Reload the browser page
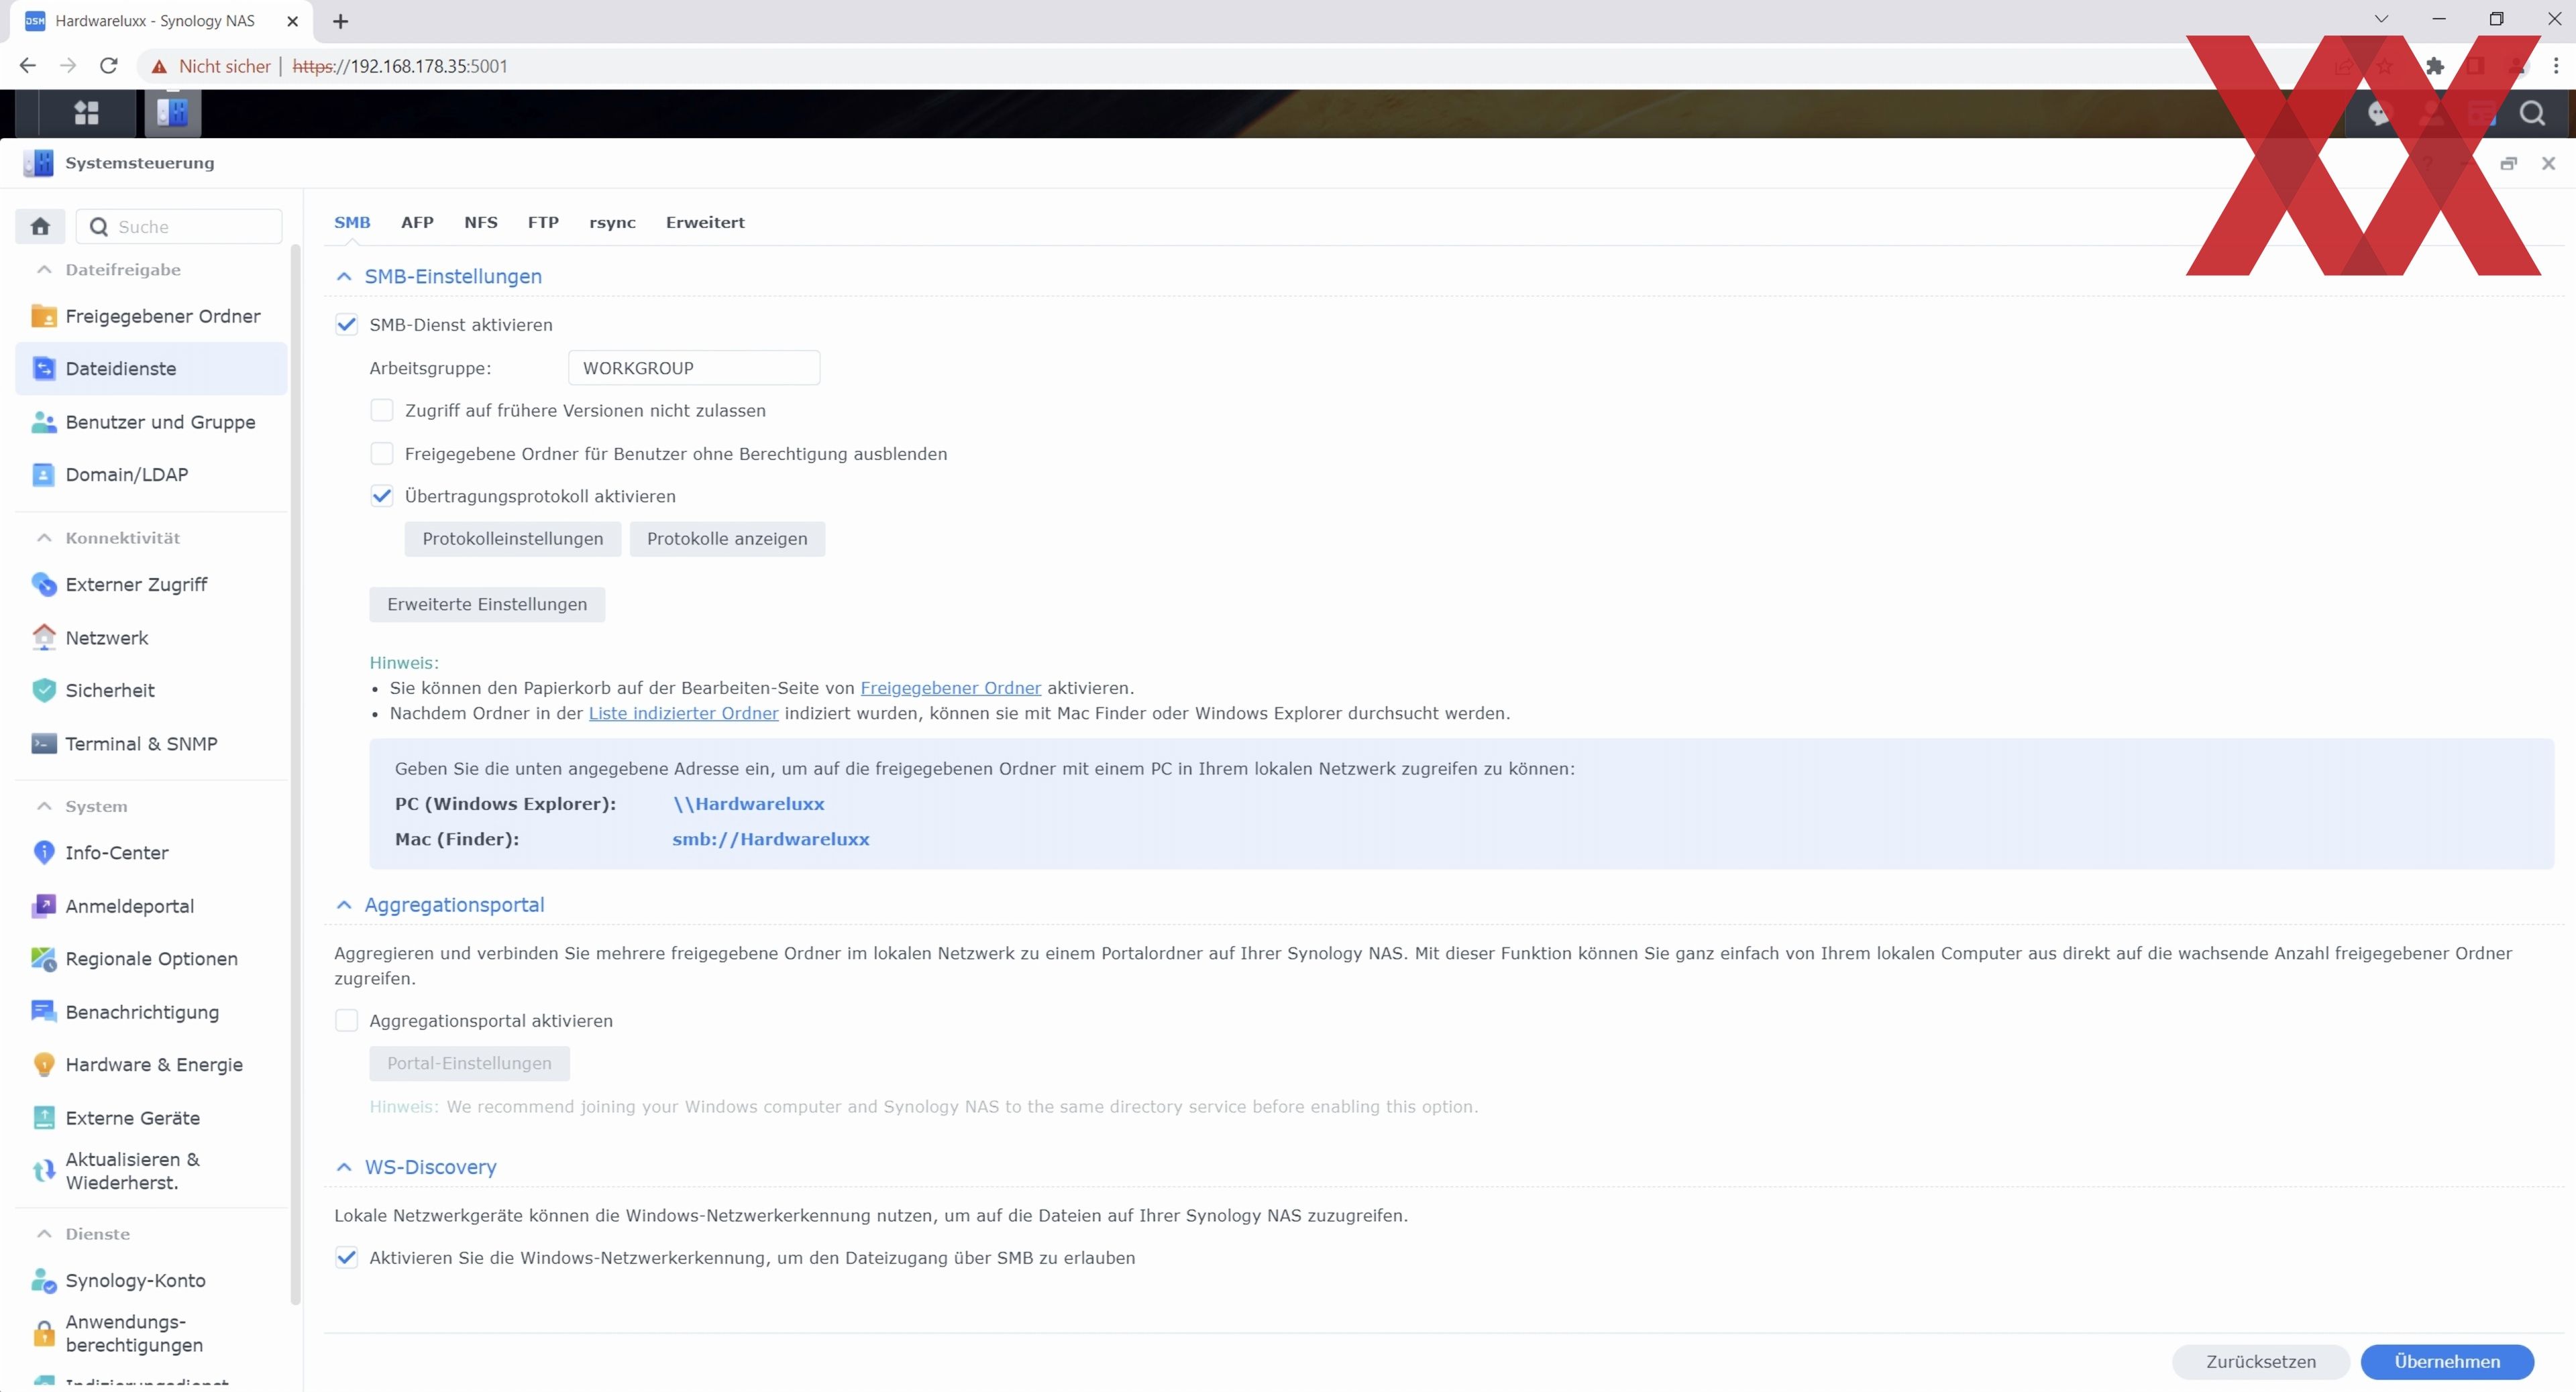 click(109, 66)
